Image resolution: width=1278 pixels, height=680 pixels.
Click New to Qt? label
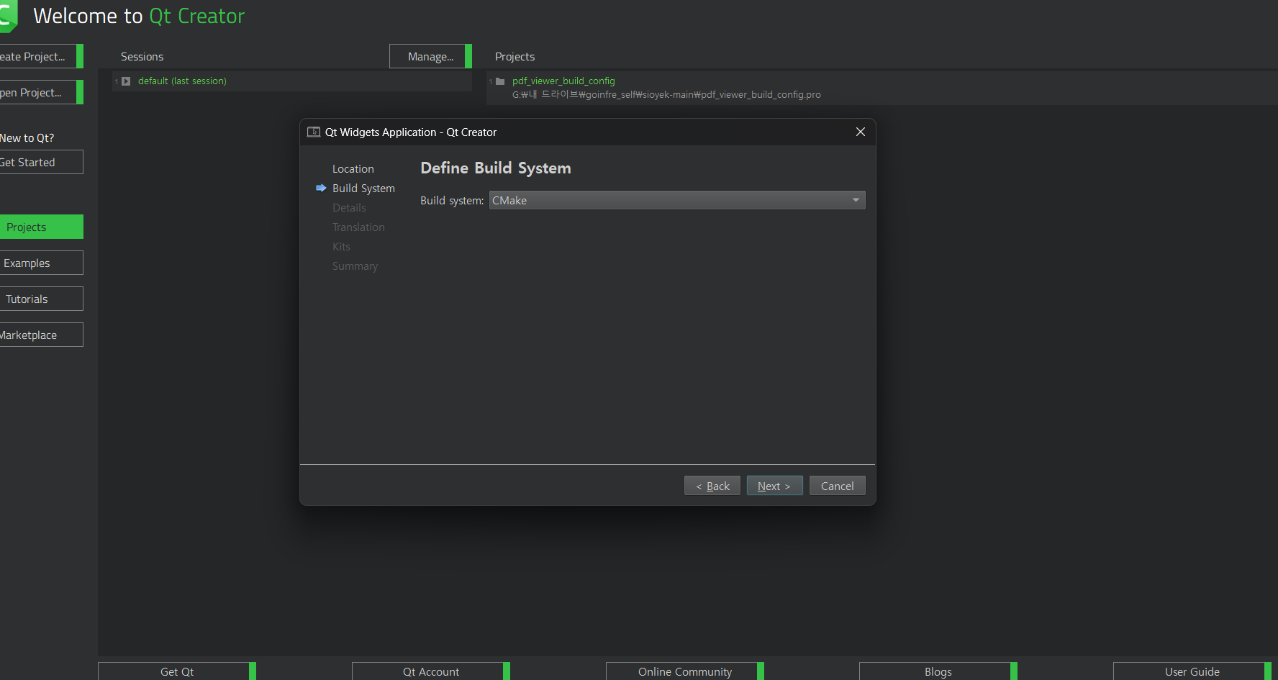tap(27, 137)
